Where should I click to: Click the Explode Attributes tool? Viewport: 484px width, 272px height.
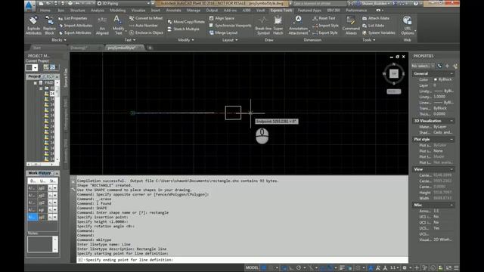[x=33, y=26]
